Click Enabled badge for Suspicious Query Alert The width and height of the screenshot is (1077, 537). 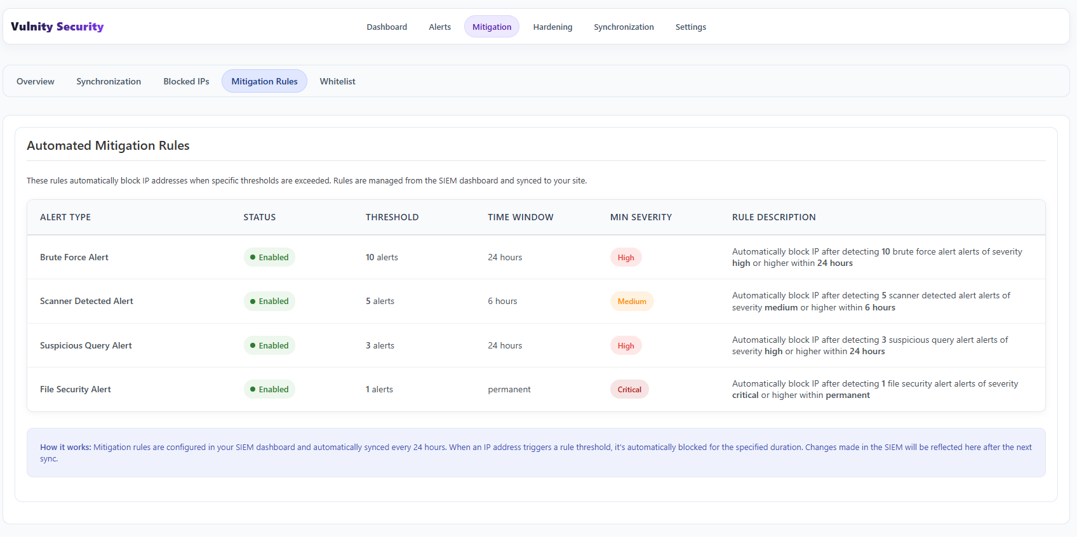click(269, 345)
